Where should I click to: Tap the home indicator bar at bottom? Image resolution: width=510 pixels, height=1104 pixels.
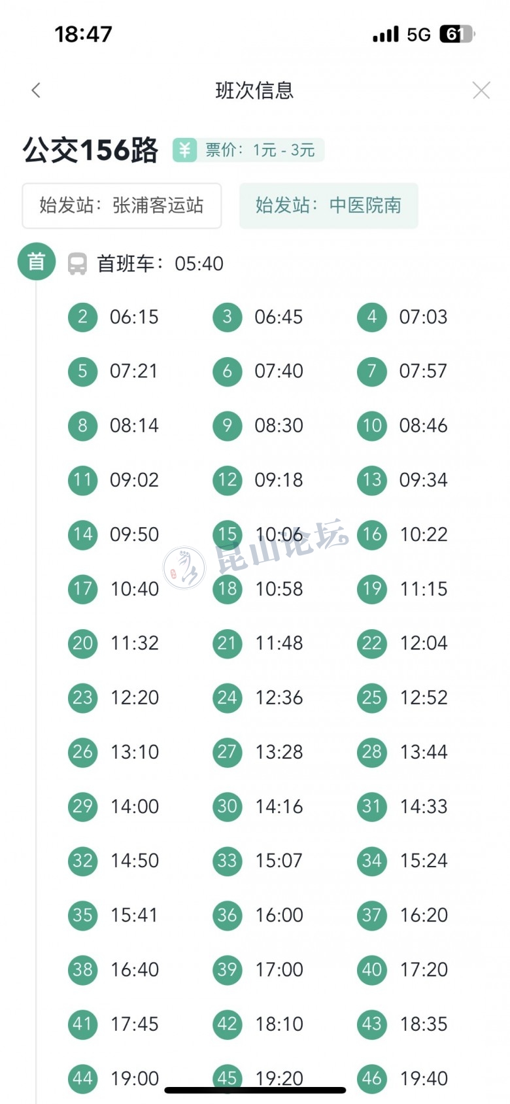[x=255, y=1090]
